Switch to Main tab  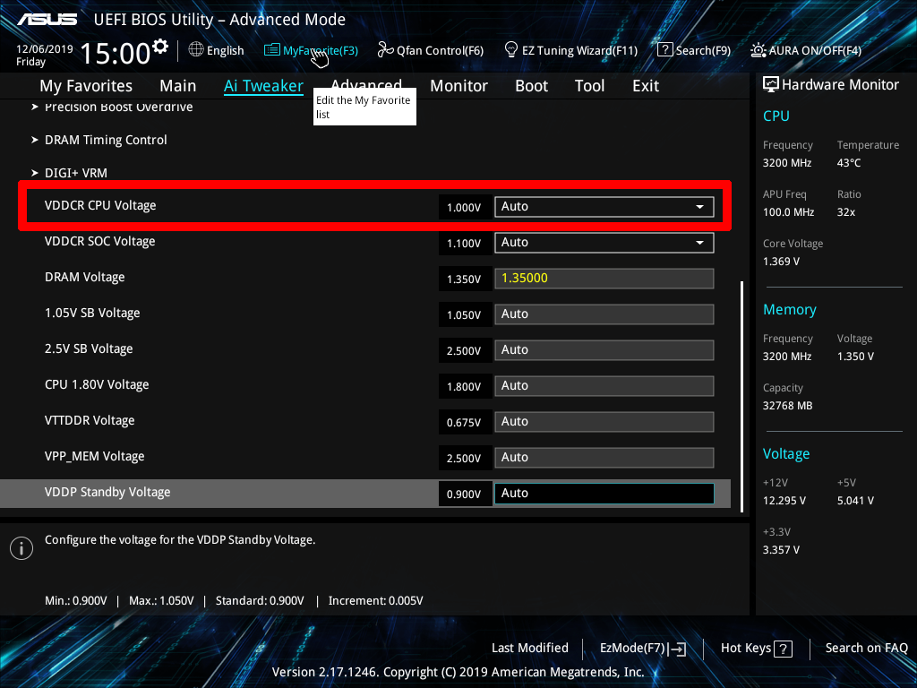point(178,86)
